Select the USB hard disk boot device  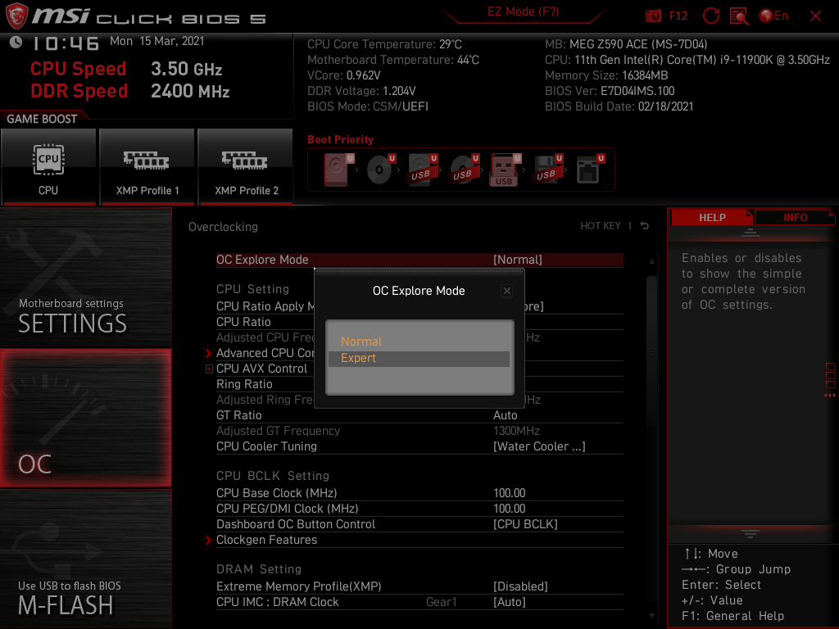point(423,170)
